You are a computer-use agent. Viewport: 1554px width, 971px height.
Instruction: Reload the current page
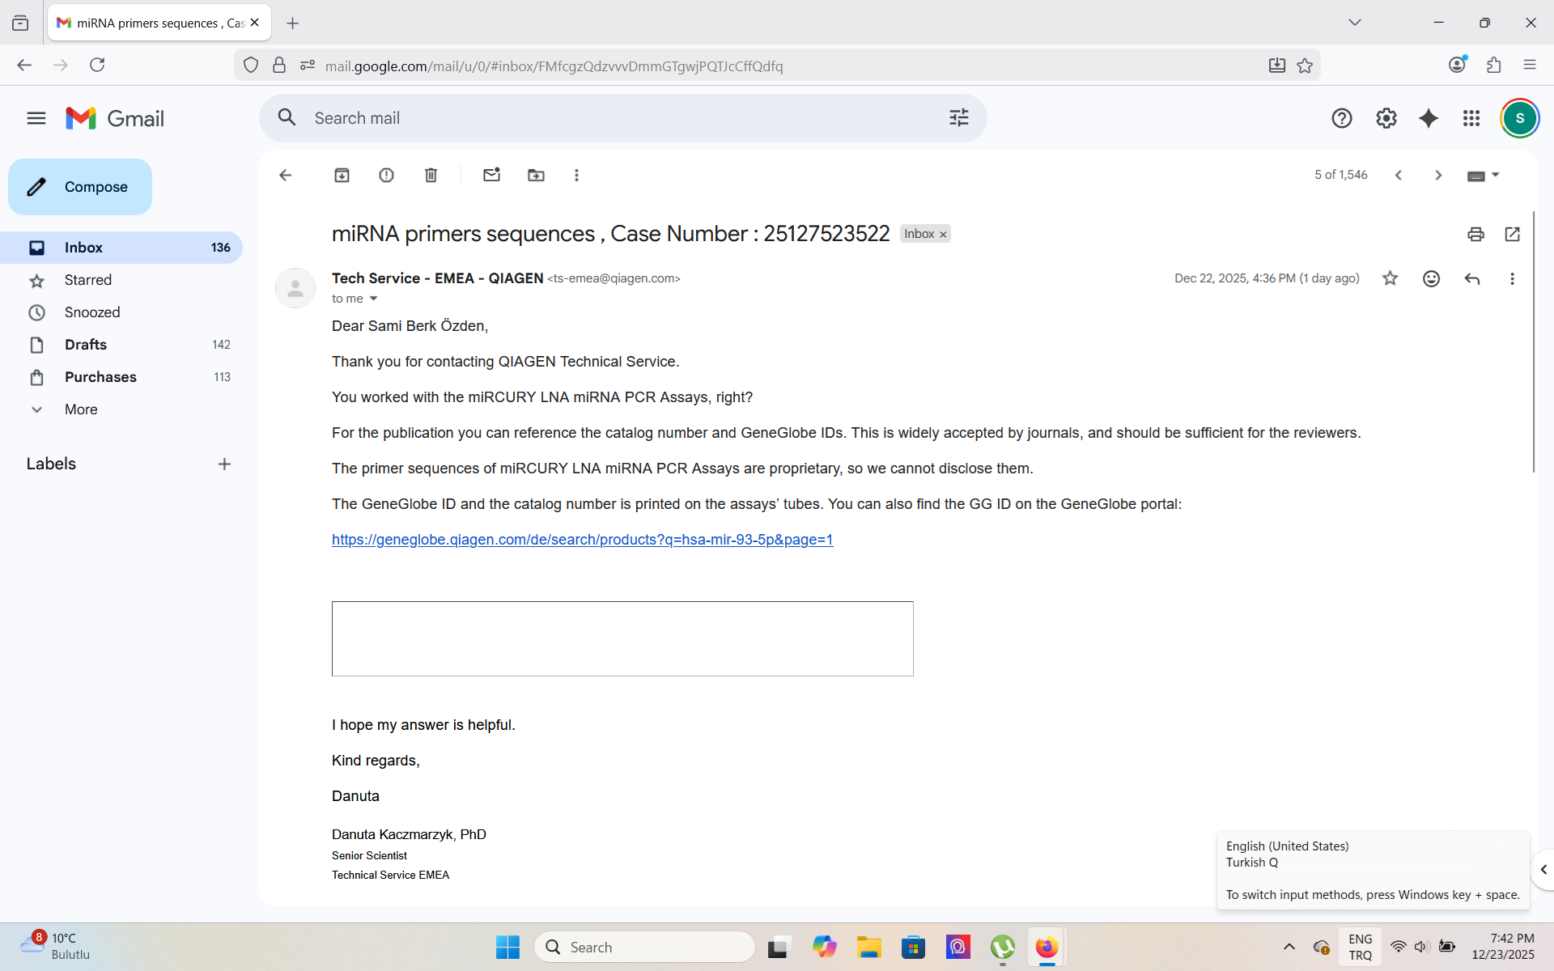97,65
